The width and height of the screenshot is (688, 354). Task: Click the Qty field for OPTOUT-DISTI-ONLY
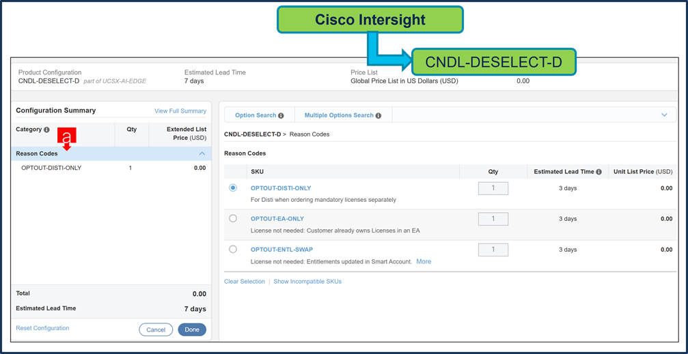click(x=493, y=188)
